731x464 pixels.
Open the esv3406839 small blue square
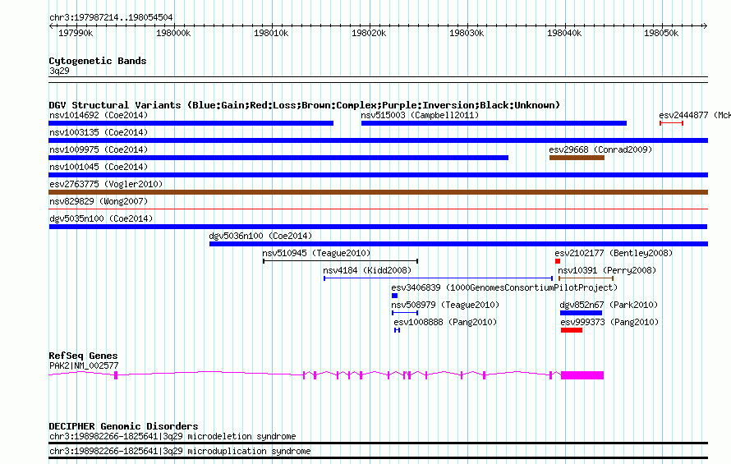[394, 296]
